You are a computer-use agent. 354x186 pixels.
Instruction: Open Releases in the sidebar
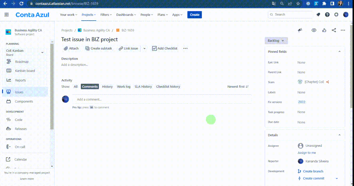tap(21, 129)
